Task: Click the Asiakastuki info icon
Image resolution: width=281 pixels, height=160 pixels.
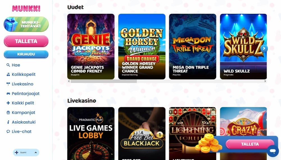Action: (8, 122)
